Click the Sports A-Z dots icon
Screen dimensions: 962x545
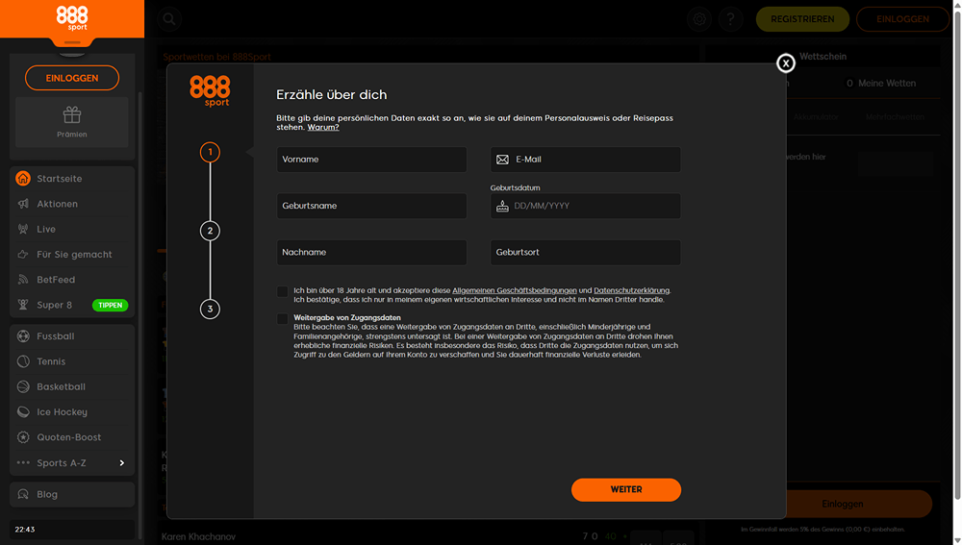click(23, 463)
